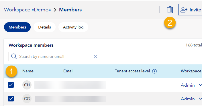Viewport: 202px width, 106px height.
Task: Sort by the Name column header
Action: coord(28,71)
